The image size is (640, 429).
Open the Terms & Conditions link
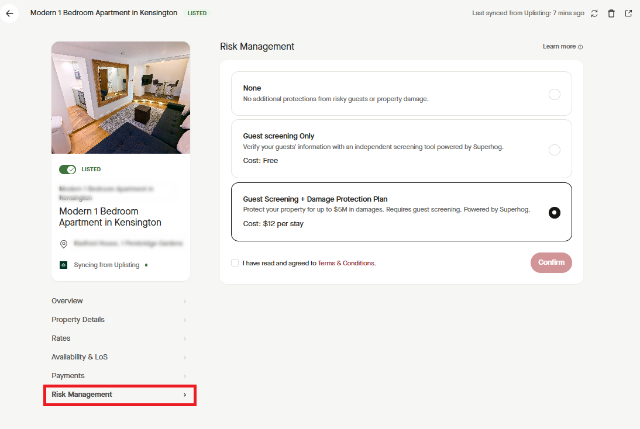tap(346, 263)
